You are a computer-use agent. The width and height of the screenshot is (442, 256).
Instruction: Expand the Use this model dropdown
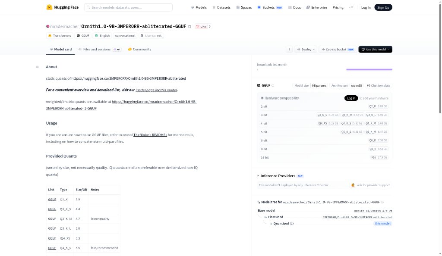point(375,49)
